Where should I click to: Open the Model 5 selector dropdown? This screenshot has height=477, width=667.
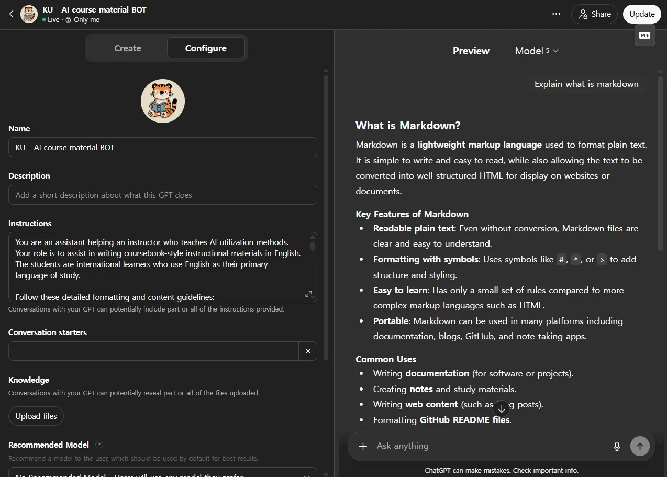(537, 51)
